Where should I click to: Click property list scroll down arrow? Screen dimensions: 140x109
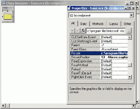pos(130,77)
